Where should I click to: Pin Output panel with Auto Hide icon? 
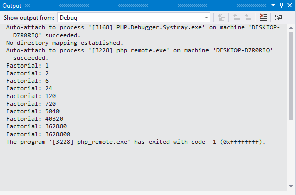[281, 5]
